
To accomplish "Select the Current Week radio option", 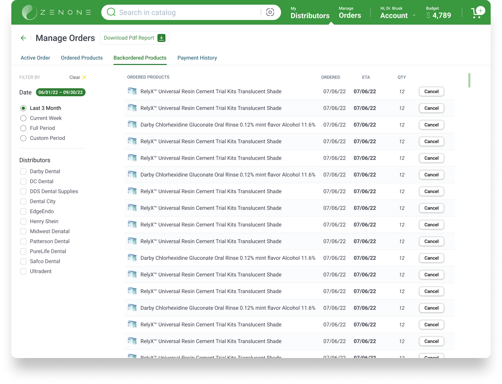I will (23, 118).
